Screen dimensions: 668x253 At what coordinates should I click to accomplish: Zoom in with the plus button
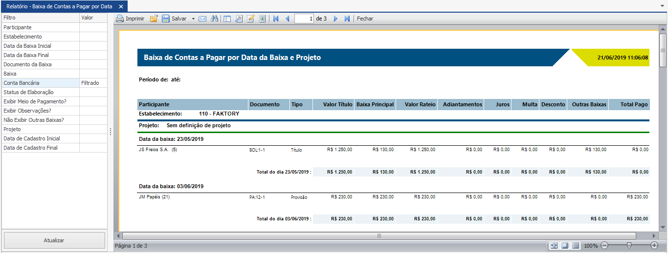click(x=654, y=245)
